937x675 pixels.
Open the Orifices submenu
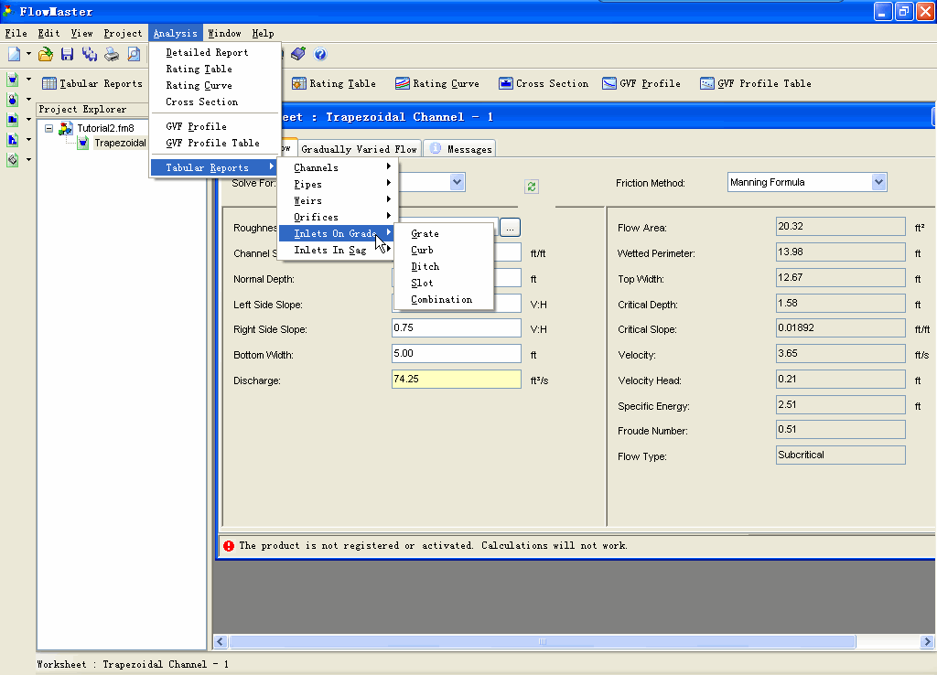pyautogui.click(x=336, y=217)
